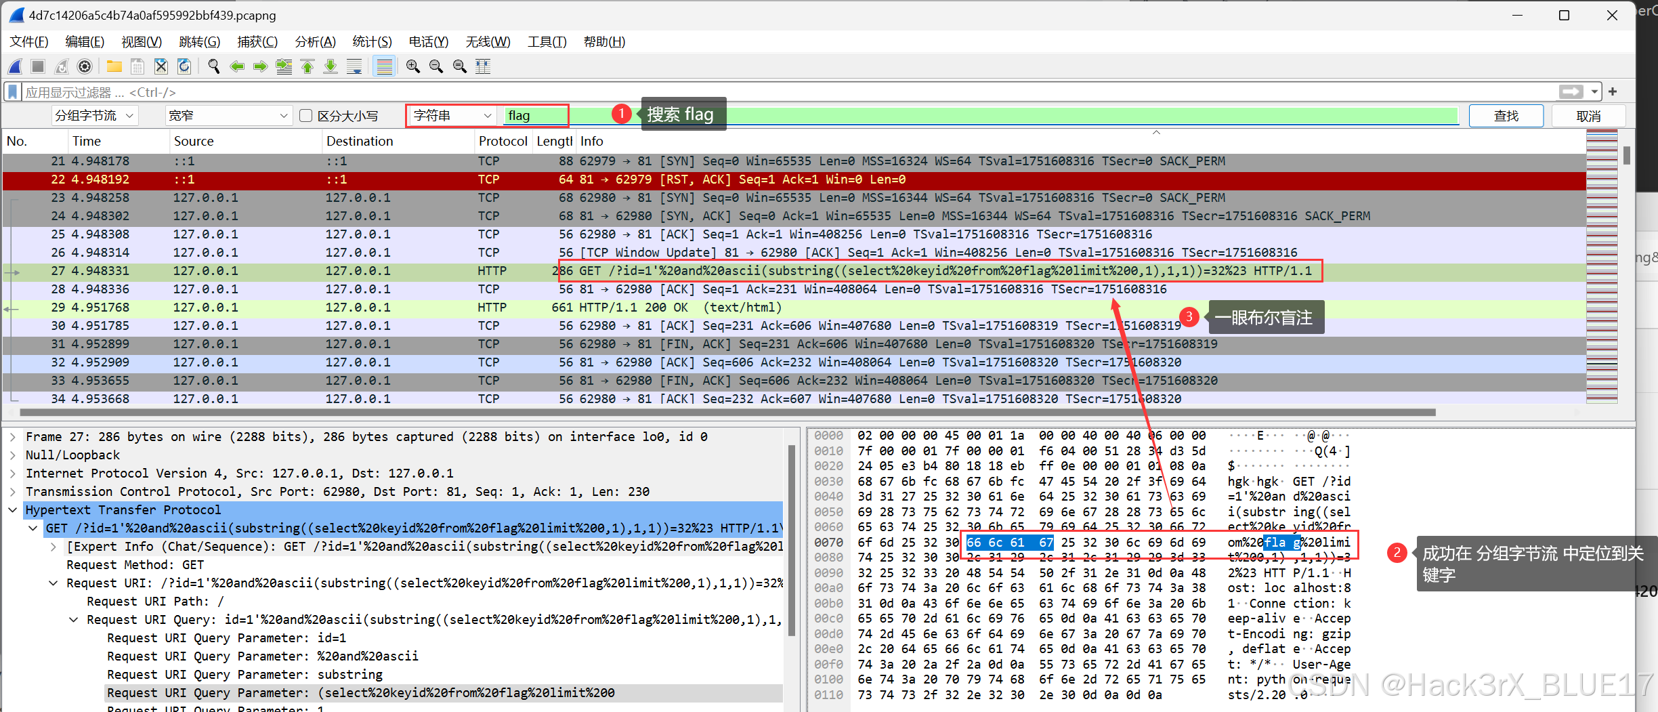Open the 捕获(C) menu

pos(257,42)
